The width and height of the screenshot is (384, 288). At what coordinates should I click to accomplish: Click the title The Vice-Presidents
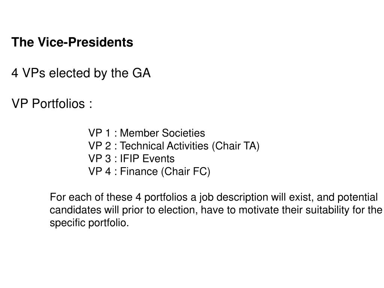(x=72, y=42)
